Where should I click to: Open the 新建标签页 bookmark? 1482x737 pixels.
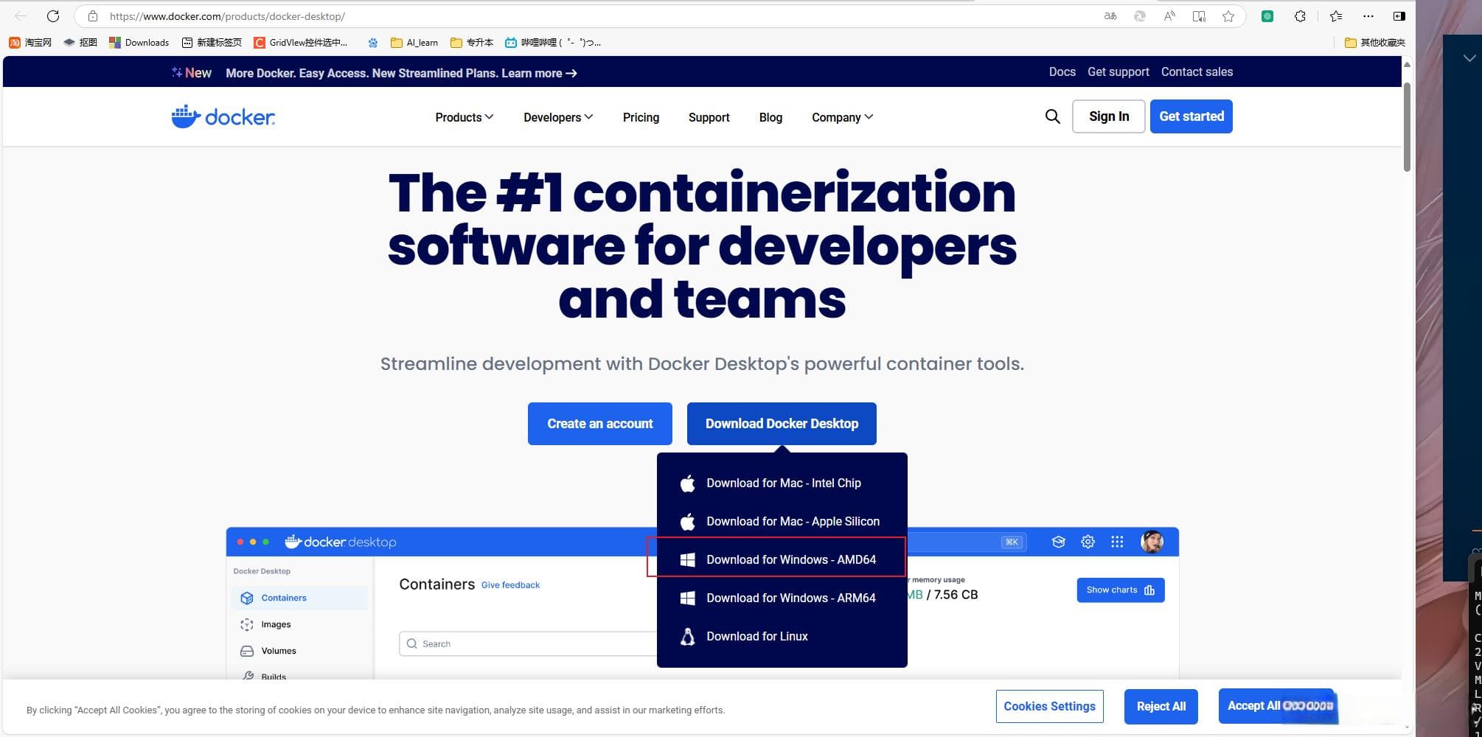coord(212,43)
